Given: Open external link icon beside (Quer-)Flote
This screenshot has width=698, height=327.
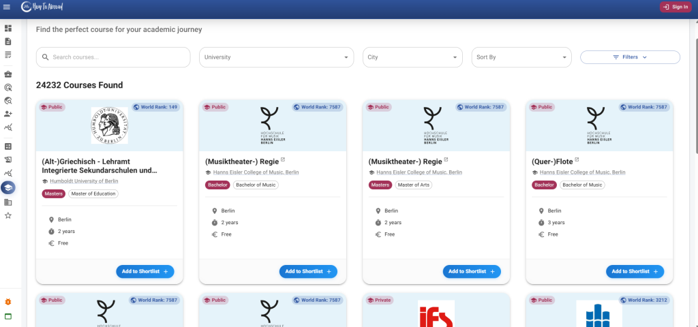Looking at the screenshot, I should (x=577, y=160).
